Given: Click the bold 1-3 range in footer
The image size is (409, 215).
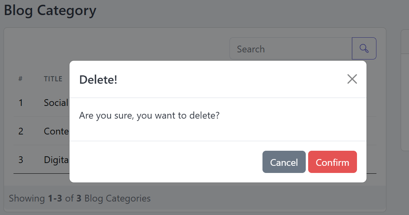Looking at the screenshot, I should [55, 198].
